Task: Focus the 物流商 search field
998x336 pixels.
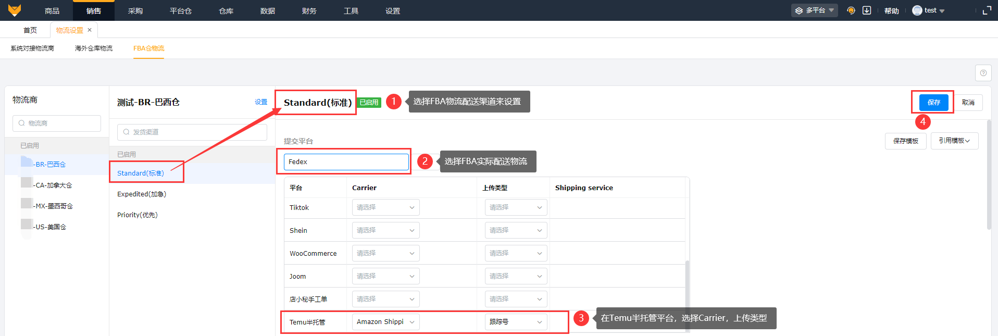Action: tap(57, 123)
